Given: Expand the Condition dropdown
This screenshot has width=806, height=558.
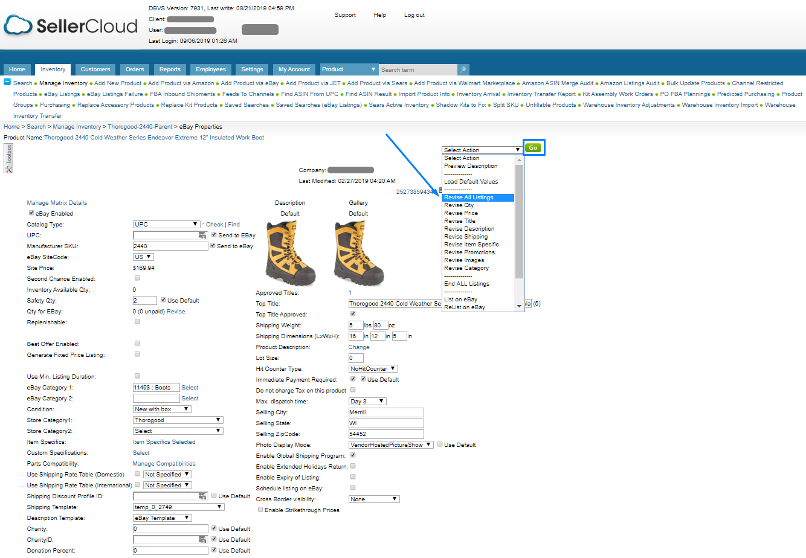Looking at the screenshot, I should click(x=162, y=409).
